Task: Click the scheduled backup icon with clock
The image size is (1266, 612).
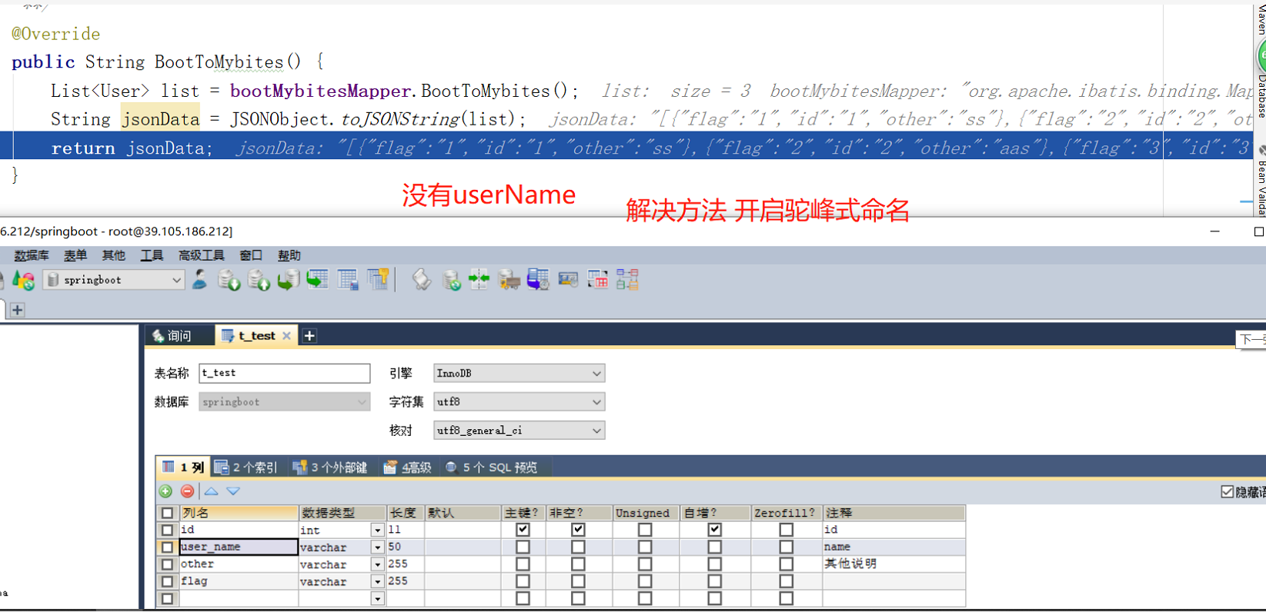Action: (x=538, y=280)
